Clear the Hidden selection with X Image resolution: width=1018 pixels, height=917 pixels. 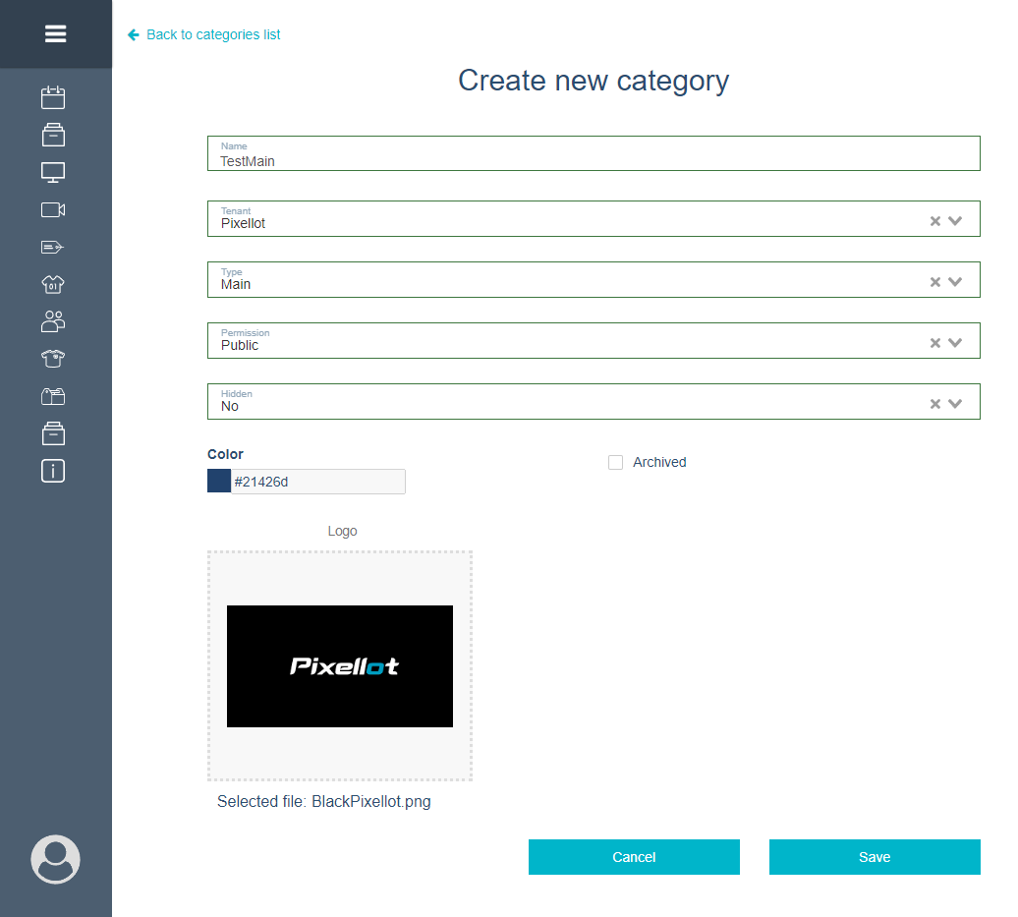point(934,404)
